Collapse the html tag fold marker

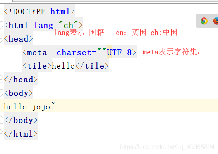pos(2,25)
